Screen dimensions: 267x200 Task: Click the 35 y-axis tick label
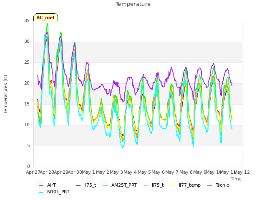point(27,21)
